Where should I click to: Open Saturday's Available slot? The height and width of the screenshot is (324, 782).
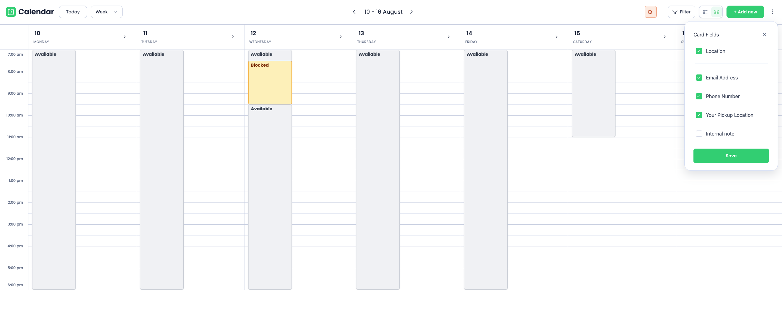pos(593,93)
